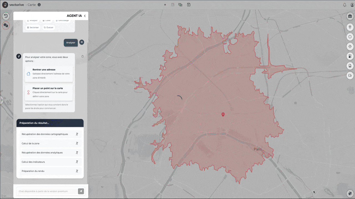Click the Analyser button in the chat
The height and width of the screenshot is (199, 355).
71,42
